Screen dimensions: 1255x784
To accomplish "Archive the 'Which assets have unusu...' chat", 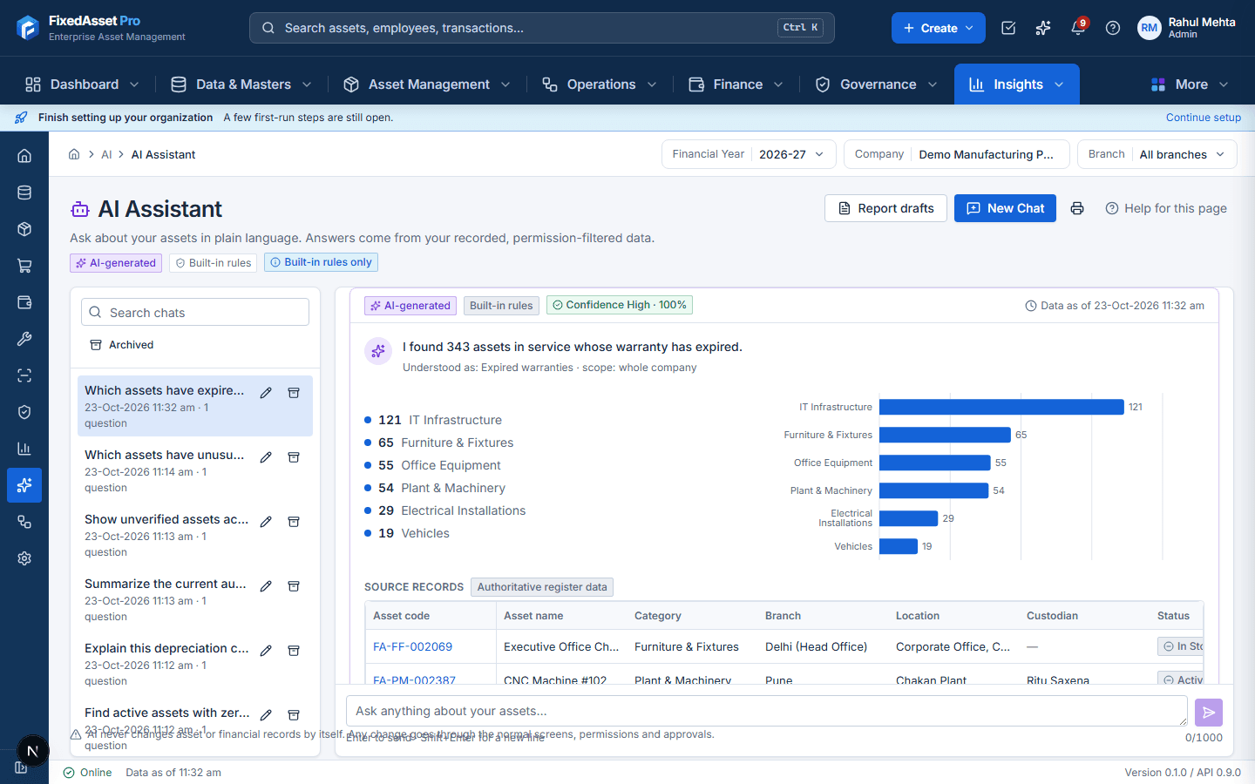I will [x=294, y=457].
